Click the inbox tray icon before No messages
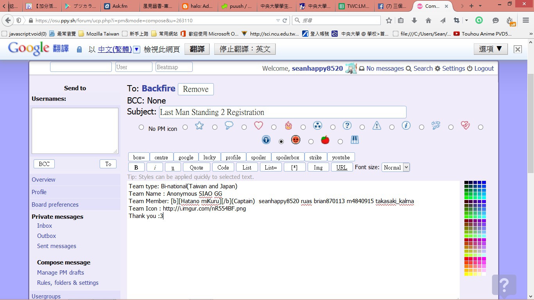The height and width of the screenshot is (300, 534). (x=362, y=69)
